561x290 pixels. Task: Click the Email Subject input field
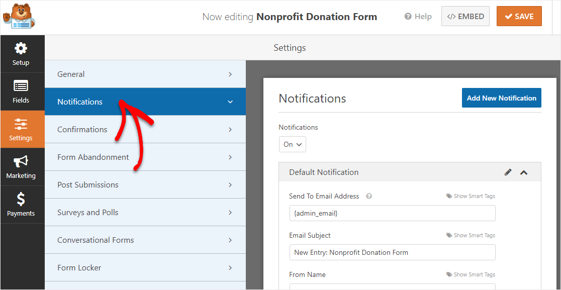(x=392, y=252)
